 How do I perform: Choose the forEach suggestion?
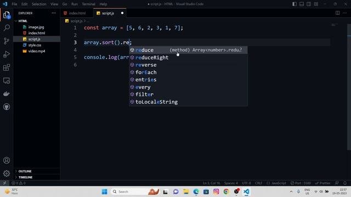click(x=188, y=72)
